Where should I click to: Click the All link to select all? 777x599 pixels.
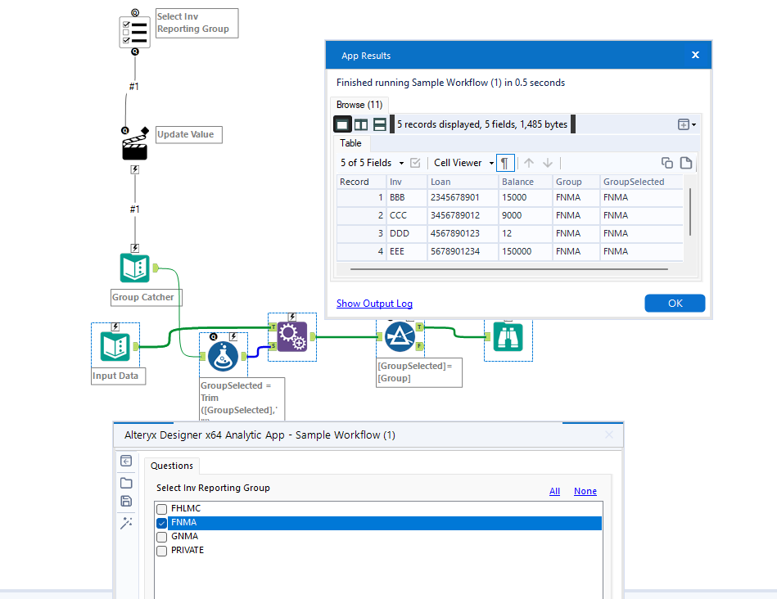point(554,491)
